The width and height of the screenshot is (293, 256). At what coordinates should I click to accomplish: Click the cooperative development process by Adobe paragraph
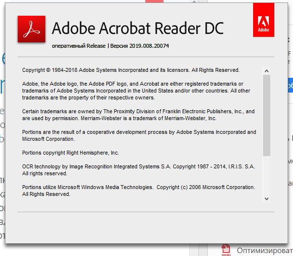(139, 135)
